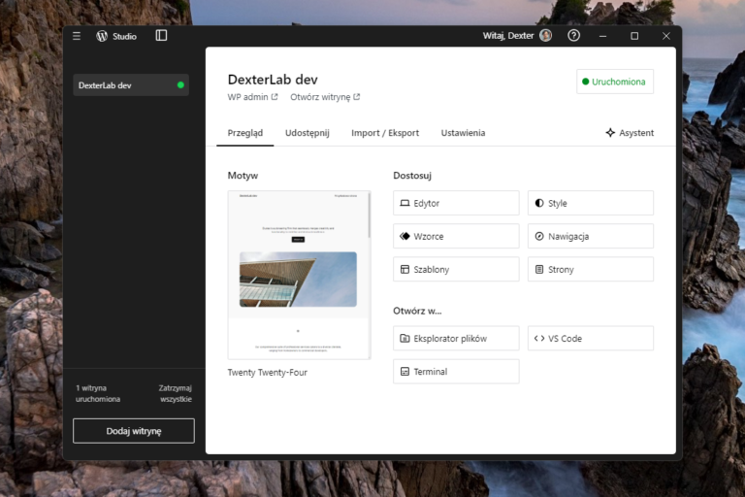
Task: Open the Nawigacja button
Action: (591, 236)
